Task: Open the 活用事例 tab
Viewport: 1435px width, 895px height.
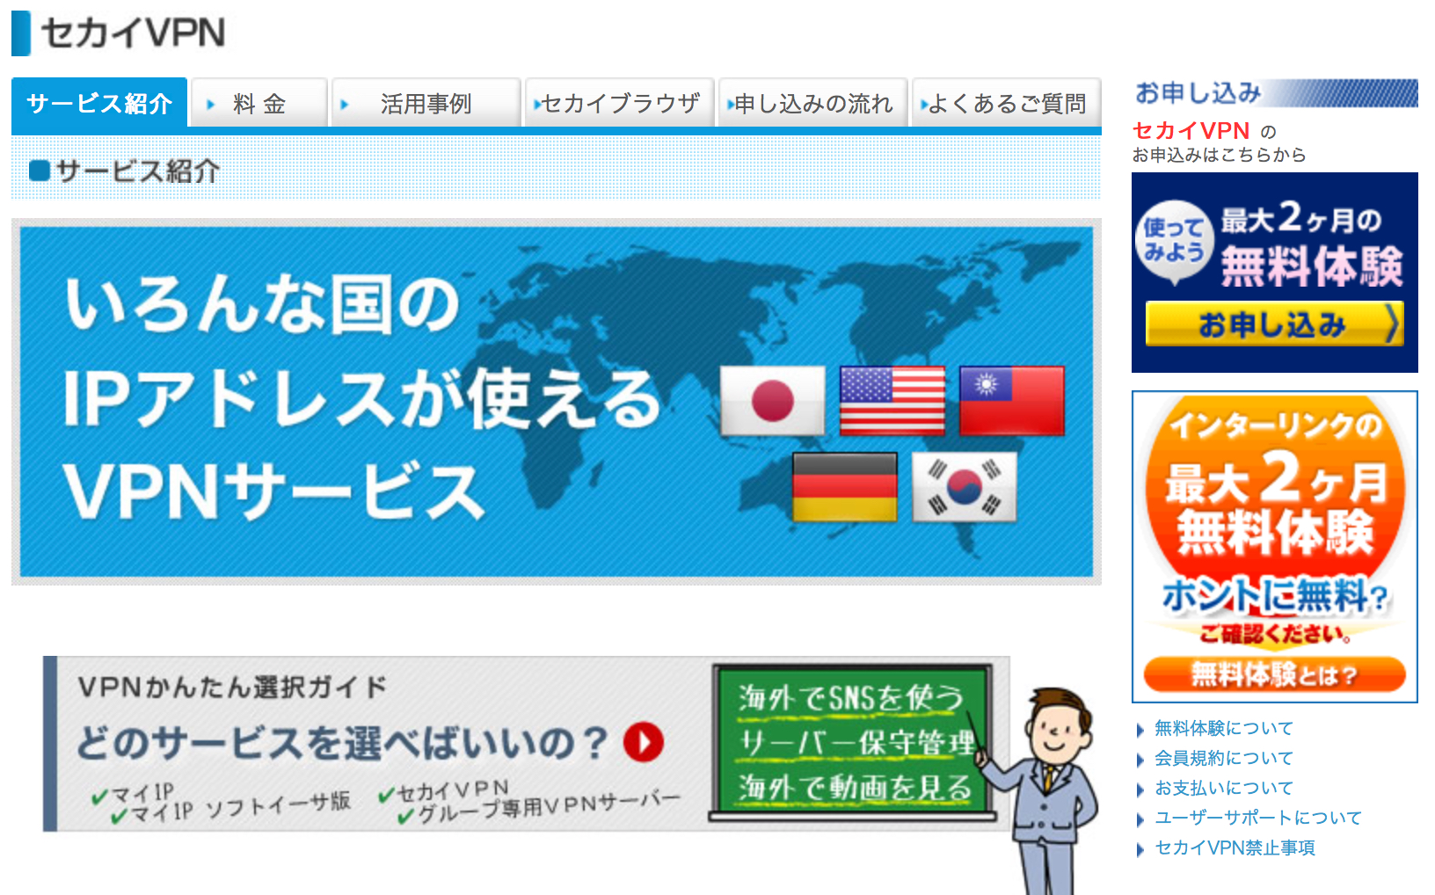Action: [x=426, y=104]
